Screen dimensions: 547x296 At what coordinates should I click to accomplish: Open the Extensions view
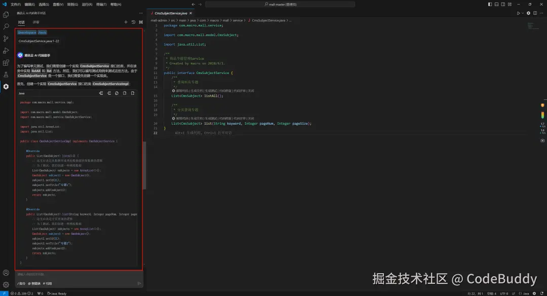[x=6, y=62]
